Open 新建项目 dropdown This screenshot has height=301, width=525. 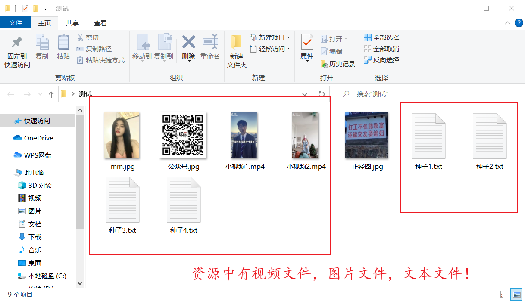click(269, 38)
